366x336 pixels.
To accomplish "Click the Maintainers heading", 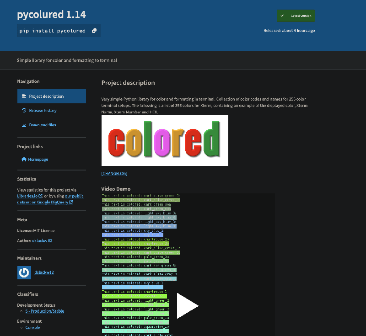I will point(29,258).
